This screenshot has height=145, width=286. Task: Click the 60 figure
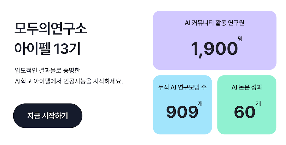coord(245,112)
